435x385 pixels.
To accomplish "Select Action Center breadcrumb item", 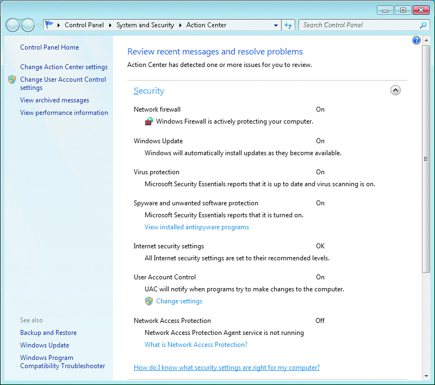I will click(207, 25).
